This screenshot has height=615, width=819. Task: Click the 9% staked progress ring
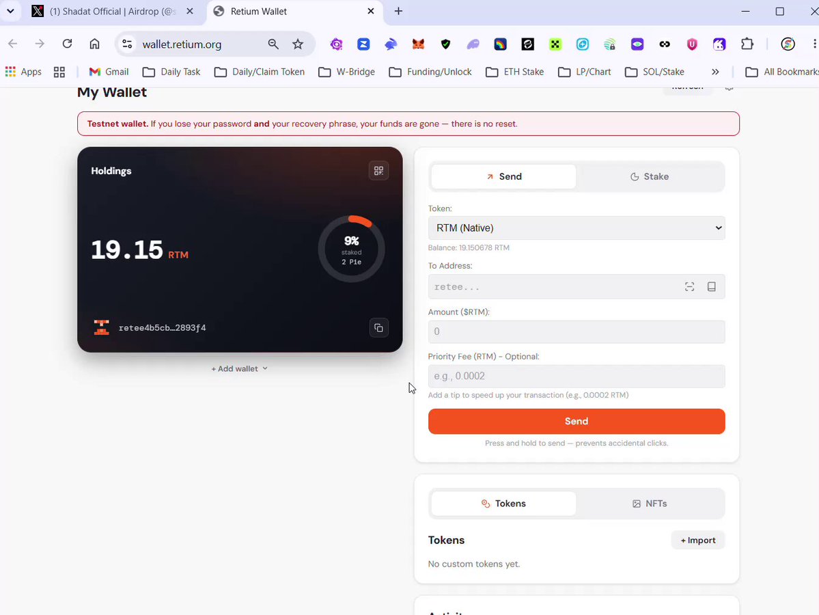[352, 249]
